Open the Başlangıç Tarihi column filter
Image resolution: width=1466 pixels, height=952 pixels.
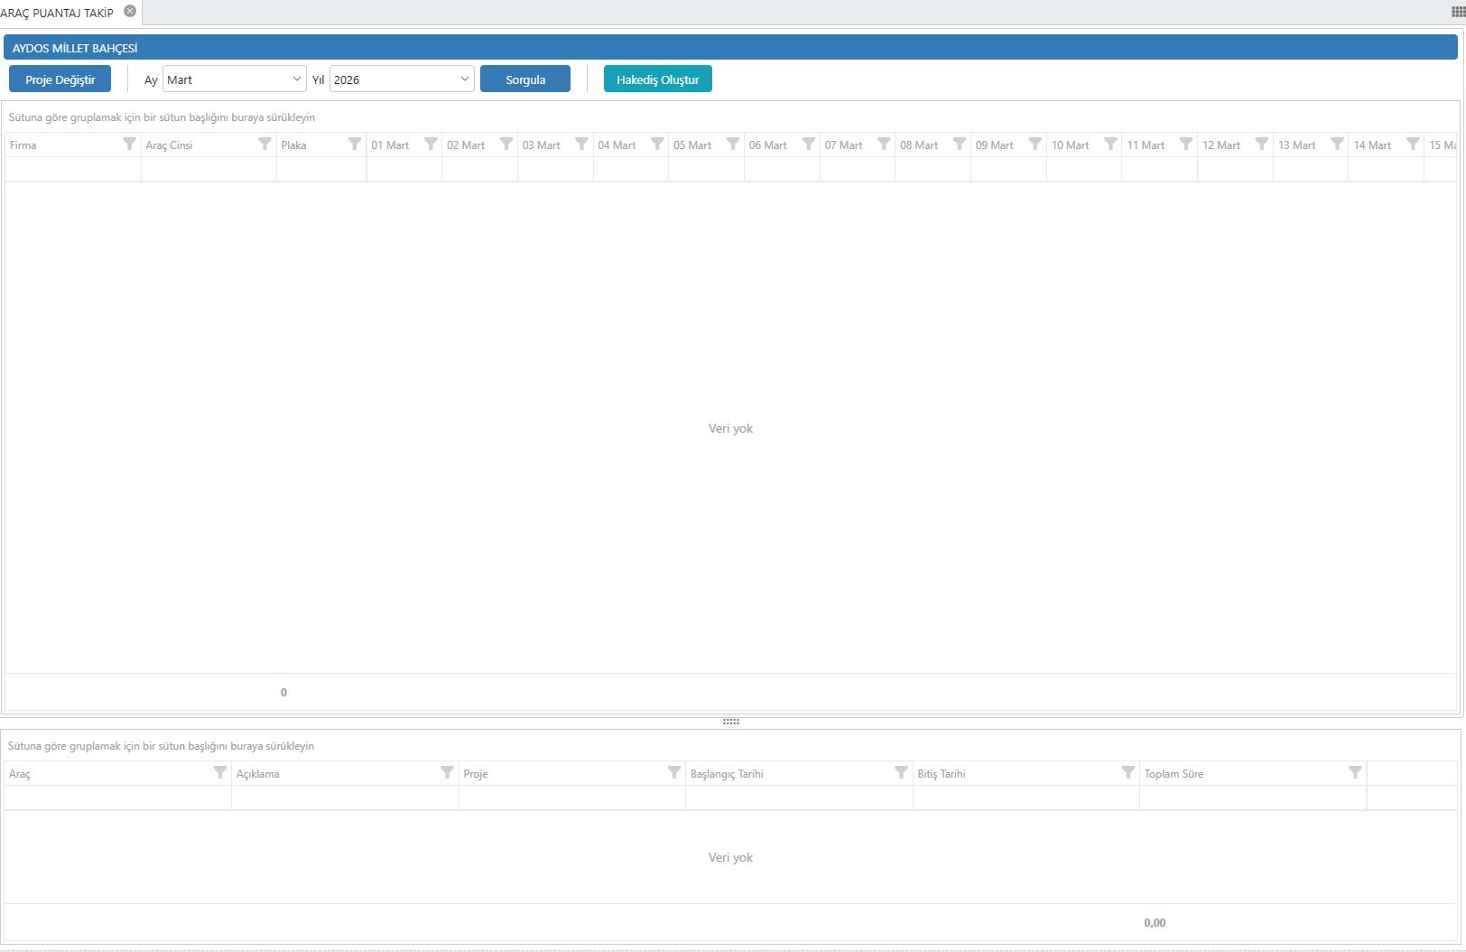coord(901,773)
